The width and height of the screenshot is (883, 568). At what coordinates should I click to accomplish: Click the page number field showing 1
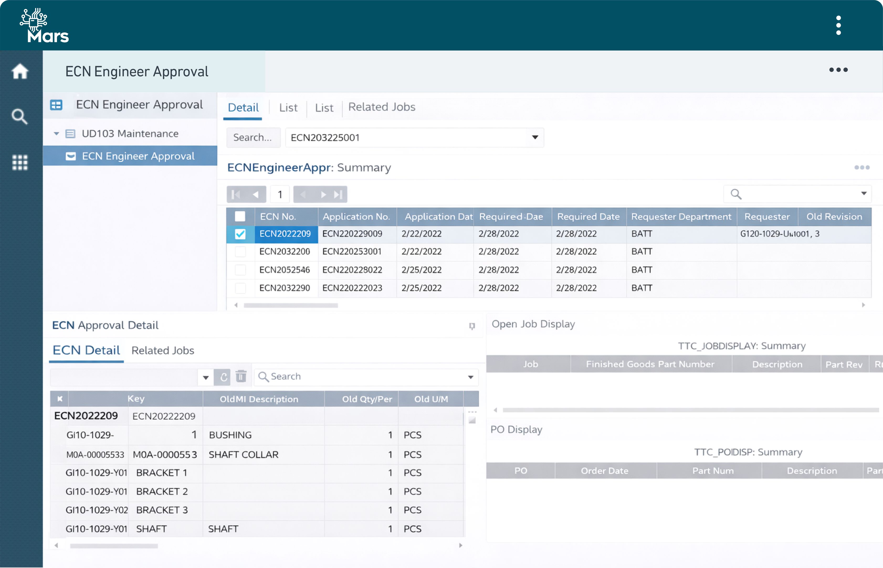280,194
